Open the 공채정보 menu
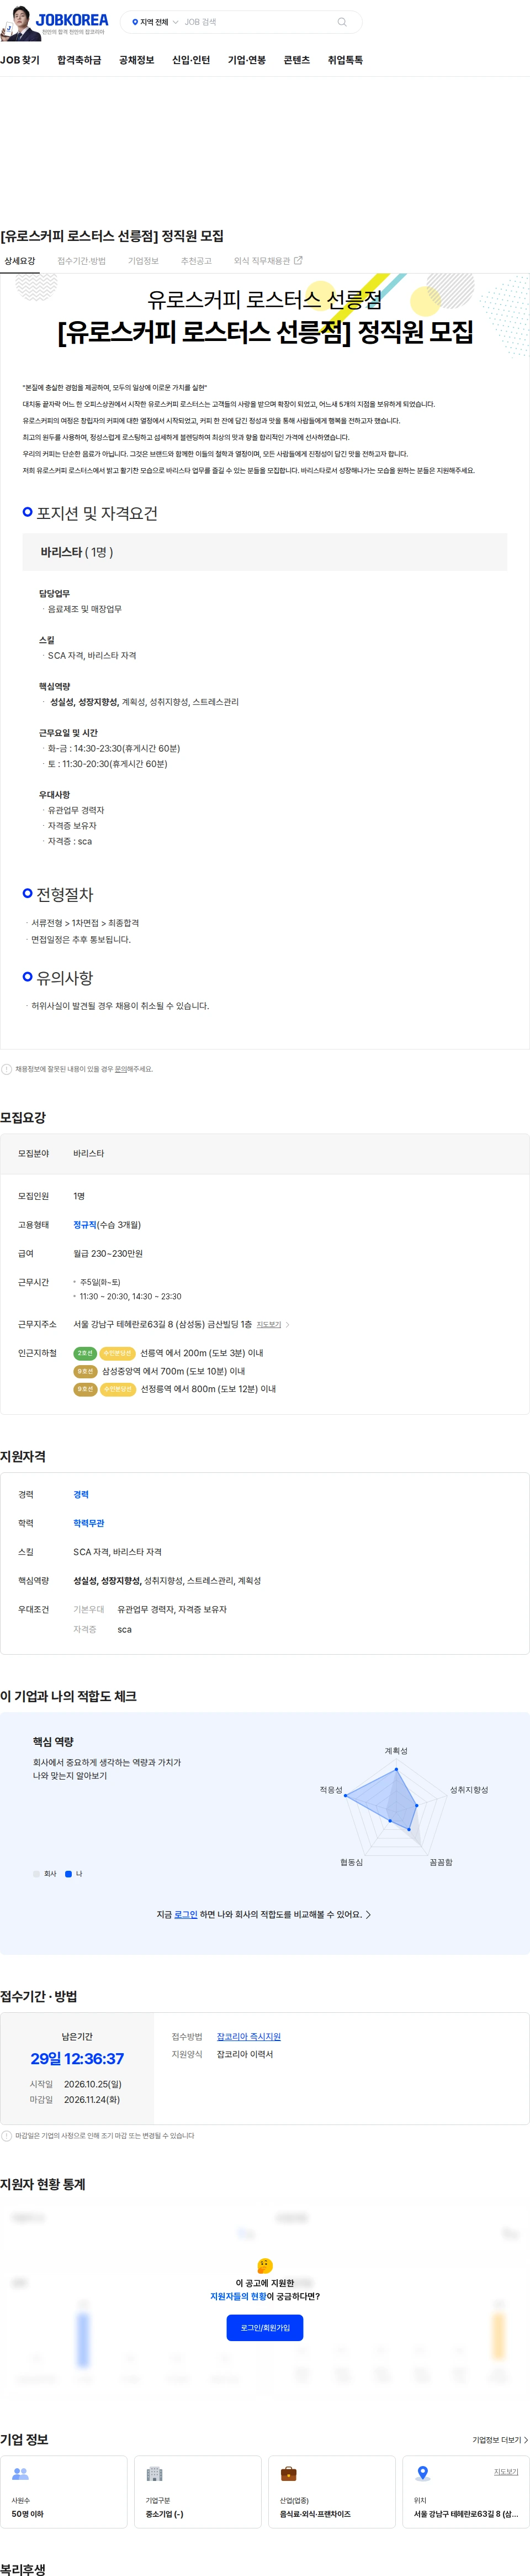 (137, 60)
